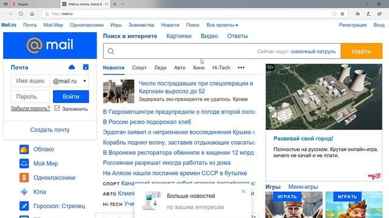
Task: Click the Облако sidebar icon
Action: pyautogui.click(x=24, y=150)
